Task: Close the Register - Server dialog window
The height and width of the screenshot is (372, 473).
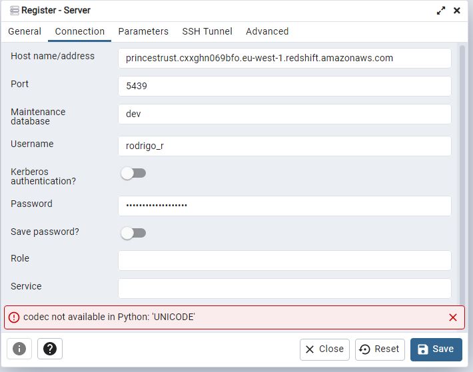Action: click(x=457, y=11)
